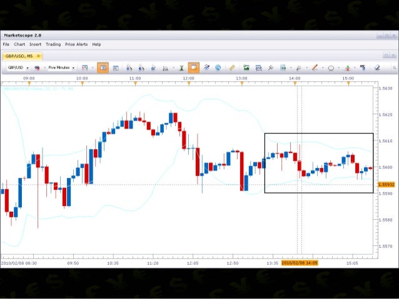Click the third magnifier zoom icon
This screenshot has width=399, height=299.
153,68
